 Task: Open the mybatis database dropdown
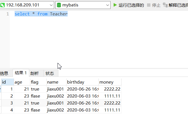pos(83,5)
